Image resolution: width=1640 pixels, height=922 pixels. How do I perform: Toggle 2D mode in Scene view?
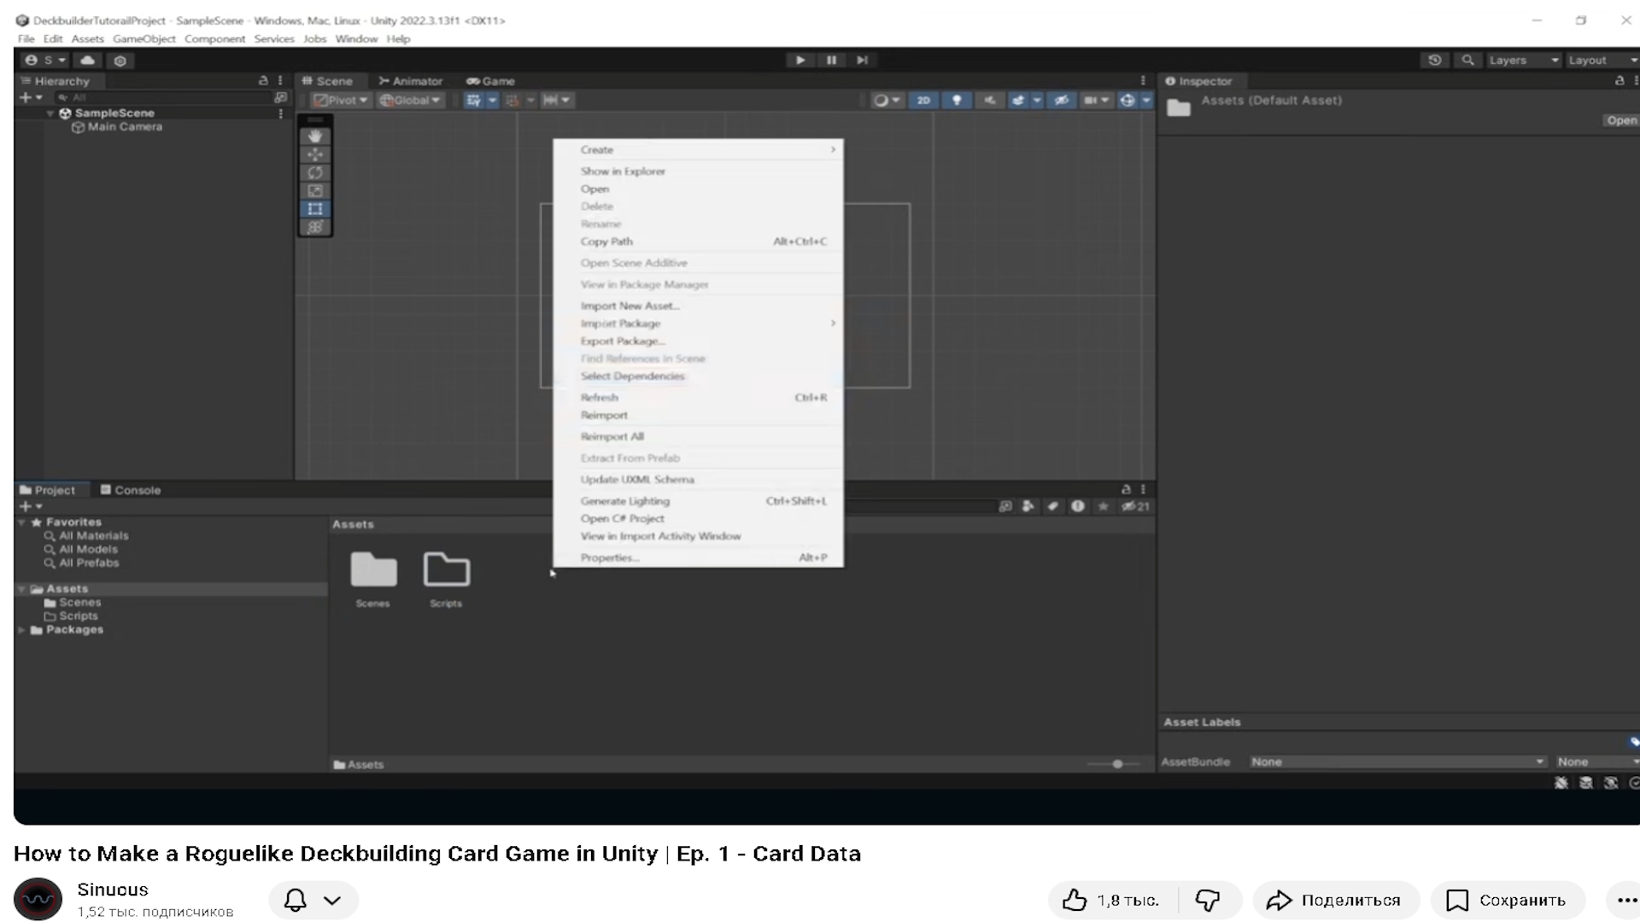pyautogui.click(x=923, y=100)
